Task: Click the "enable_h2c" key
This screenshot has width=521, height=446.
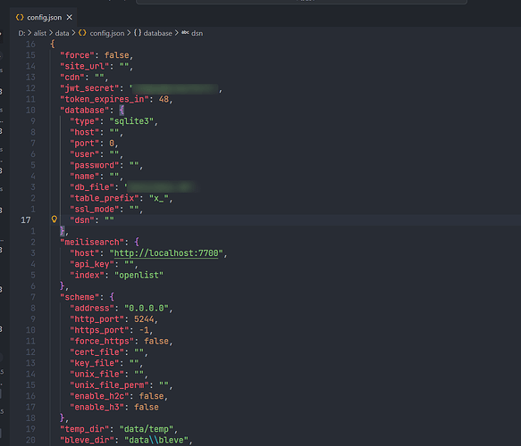Action: [x=99, y=396]
